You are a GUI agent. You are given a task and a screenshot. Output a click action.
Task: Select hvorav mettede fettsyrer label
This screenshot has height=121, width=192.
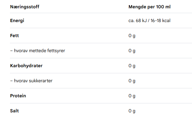click(x=38, y=51)
